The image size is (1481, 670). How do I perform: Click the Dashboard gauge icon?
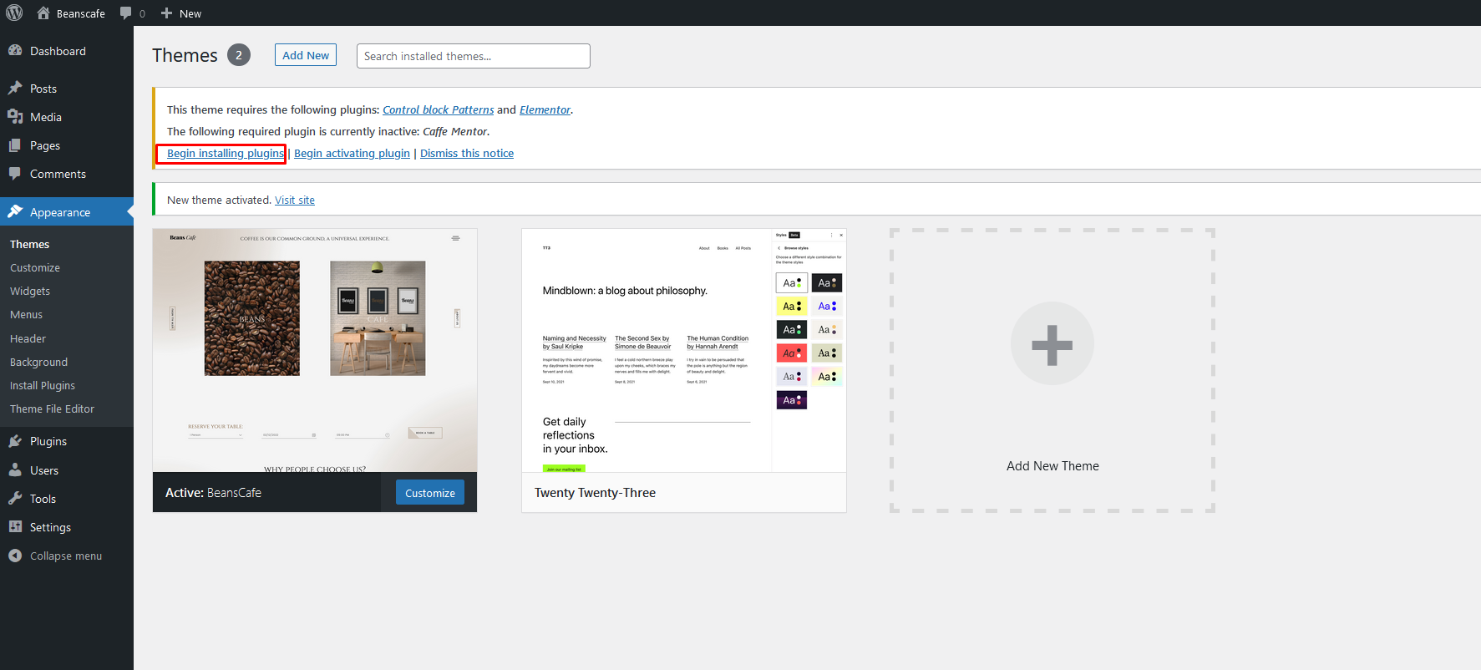15,50
